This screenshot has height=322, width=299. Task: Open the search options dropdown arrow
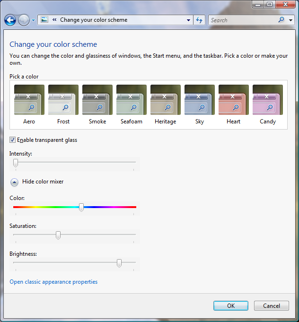(x=290, y=20)
